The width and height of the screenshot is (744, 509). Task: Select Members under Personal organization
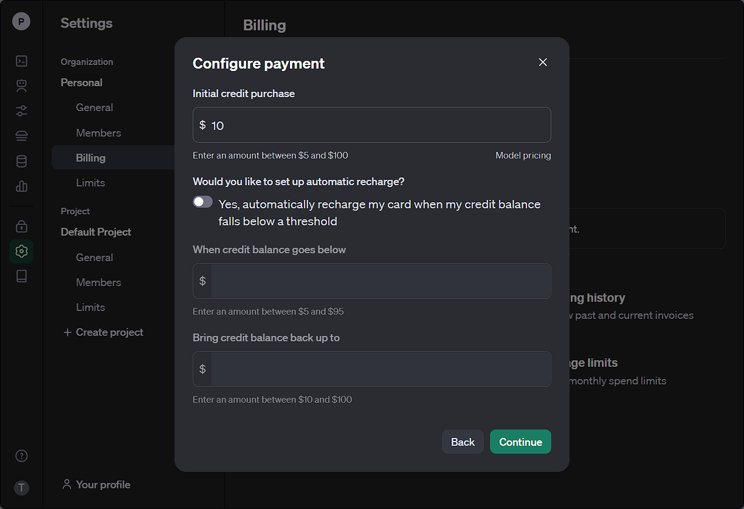click(x=98, y=132)
